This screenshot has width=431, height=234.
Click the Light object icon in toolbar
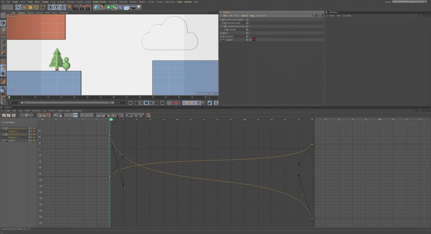(139, 7)
